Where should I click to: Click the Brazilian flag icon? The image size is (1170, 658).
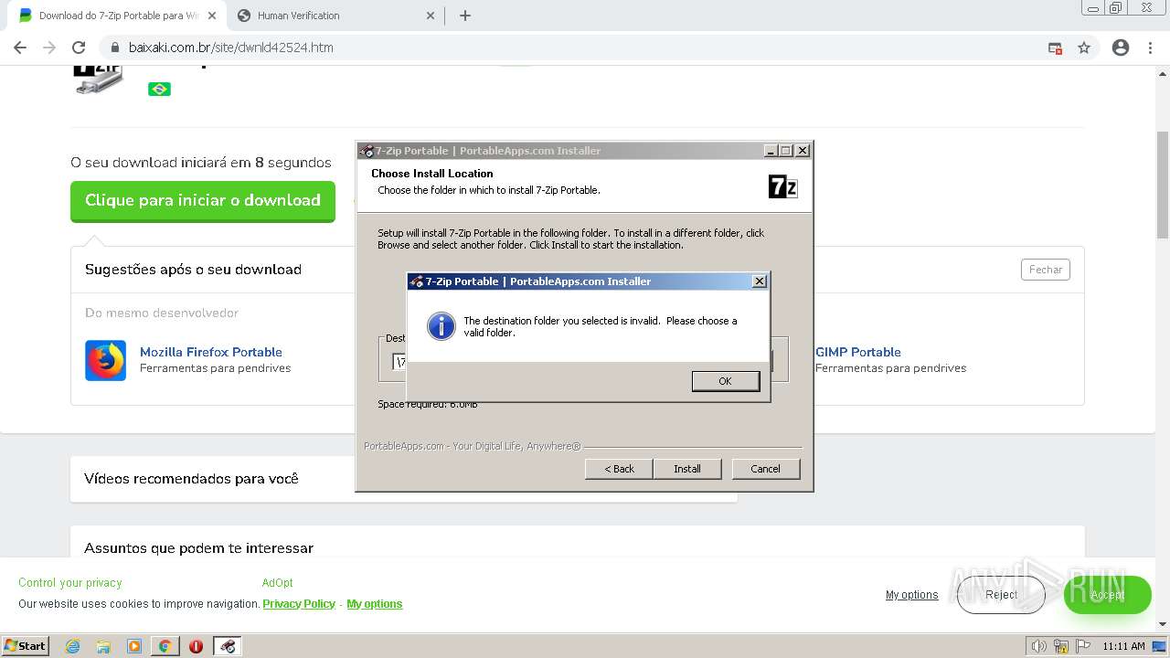pos(160,89)
